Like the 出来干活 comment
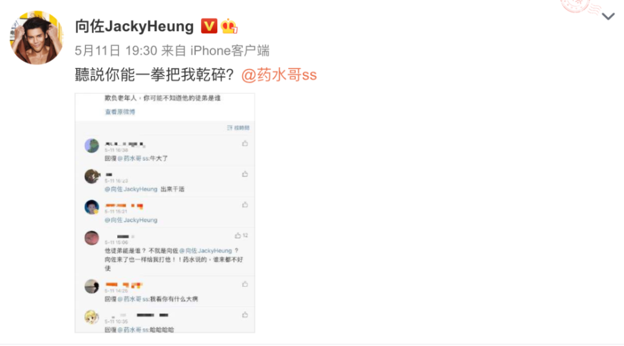The width and height of the screenshot is (624, 346). 245,174
